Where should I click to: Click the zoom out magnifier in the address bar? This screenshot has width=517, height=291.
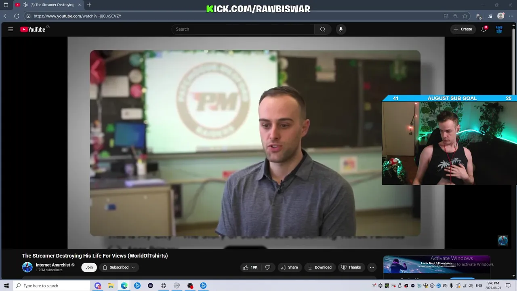(x=456, y=16)
